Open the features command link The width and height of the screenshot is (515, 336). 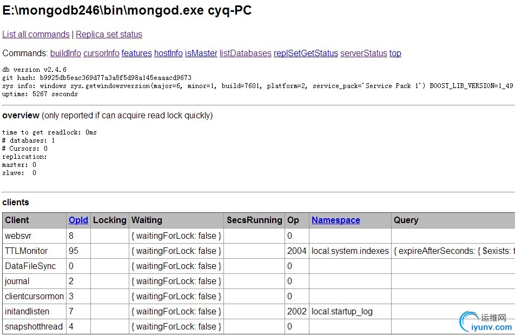[x=136, y=53]
